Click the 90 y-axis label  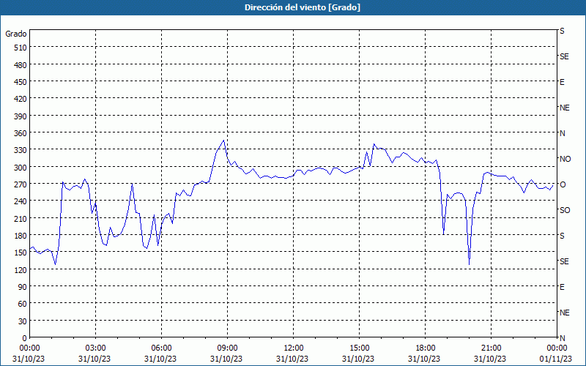click(23, 287)
